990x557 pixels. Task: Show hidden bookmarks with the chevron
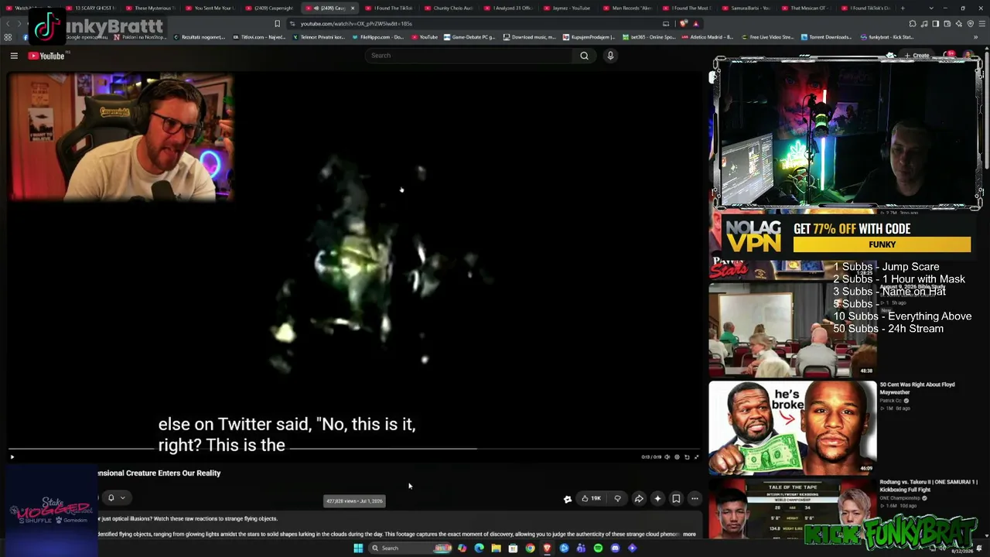pos(976,37)
